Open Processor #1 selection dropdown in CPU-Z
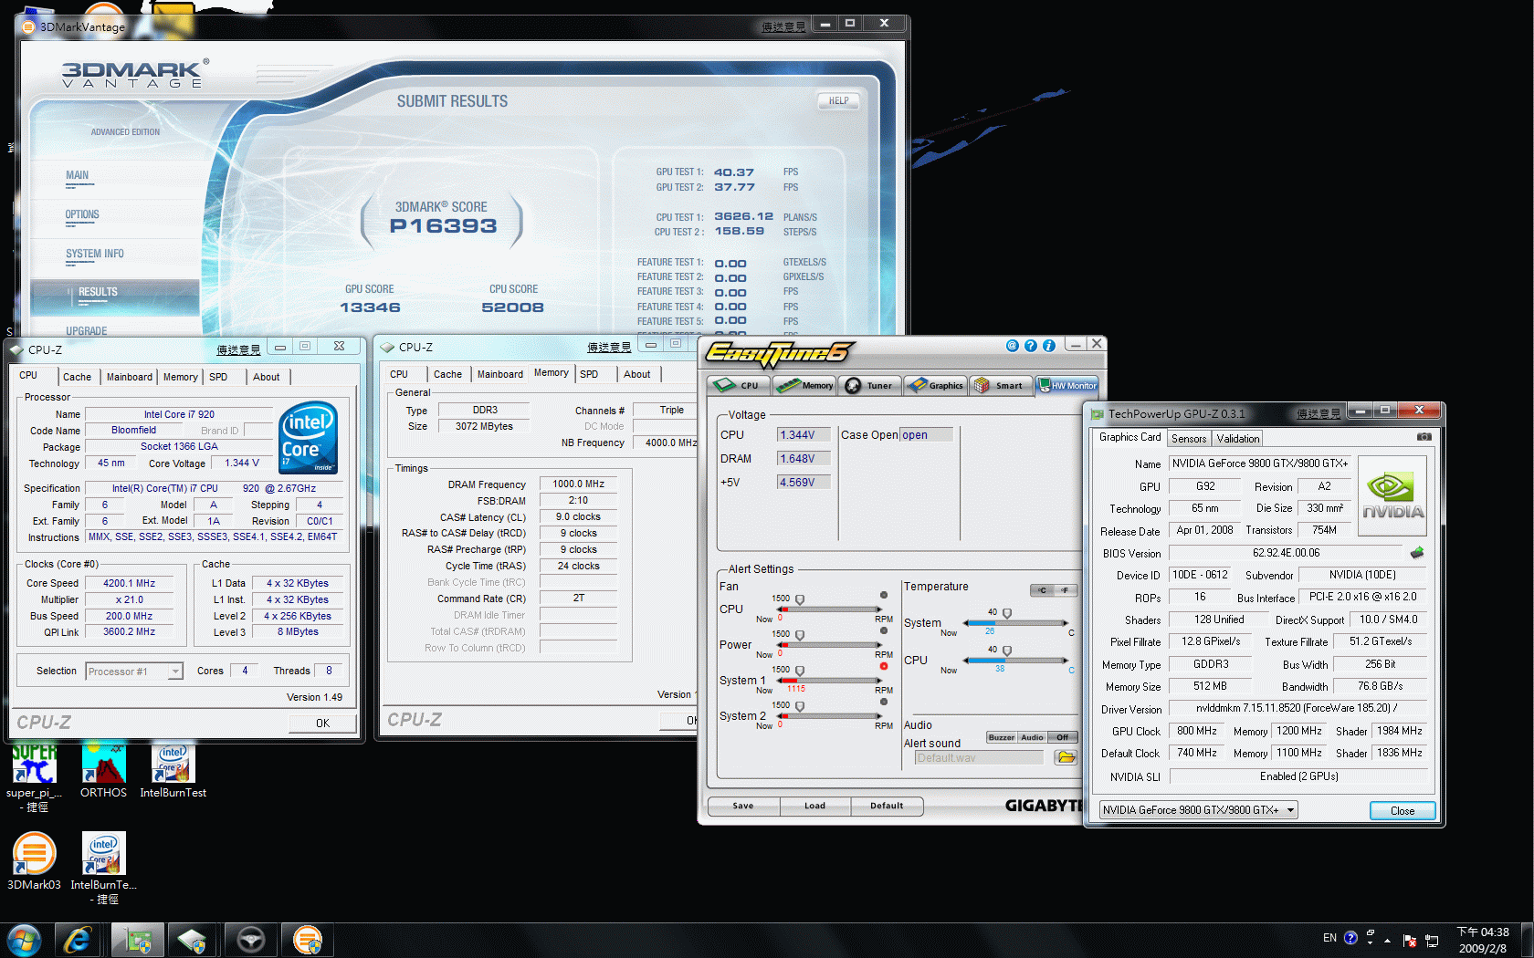The height and width of the screenshot is (958, 1534). (x=134, y=671)
